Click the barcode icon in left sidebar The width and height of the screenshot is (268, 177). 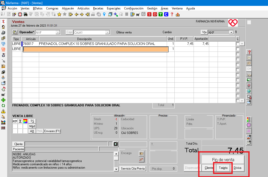tap(3, 128)
